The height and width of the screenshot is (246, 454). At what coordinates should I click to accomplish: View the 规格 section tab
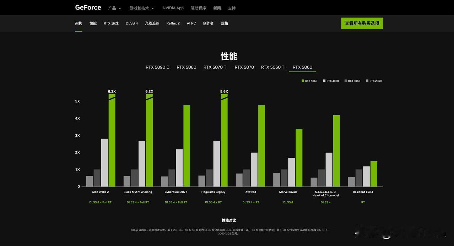(225, 23)
